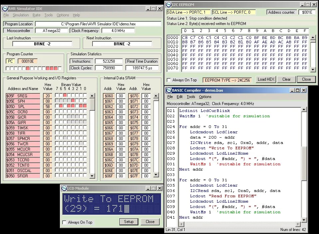Open the Edit menu in BASIC Compiler
The width and height of the screenshot is (319, 234).
coord(180,97)
